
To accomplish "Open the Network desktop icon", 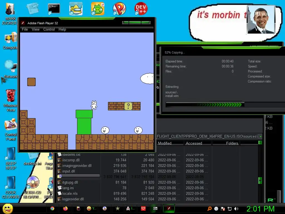I will (x=11, y=69).
